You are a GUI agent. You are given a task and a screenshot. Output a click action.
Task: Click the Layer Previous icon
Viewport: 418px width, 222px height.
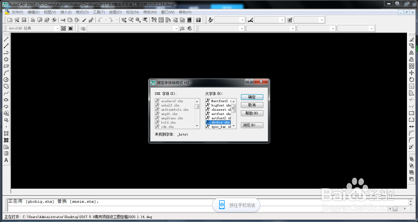click(x=189, y=28)
